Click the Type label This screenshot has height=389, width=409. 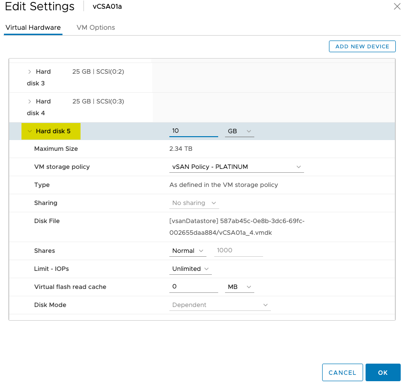[x=42, y=185]
